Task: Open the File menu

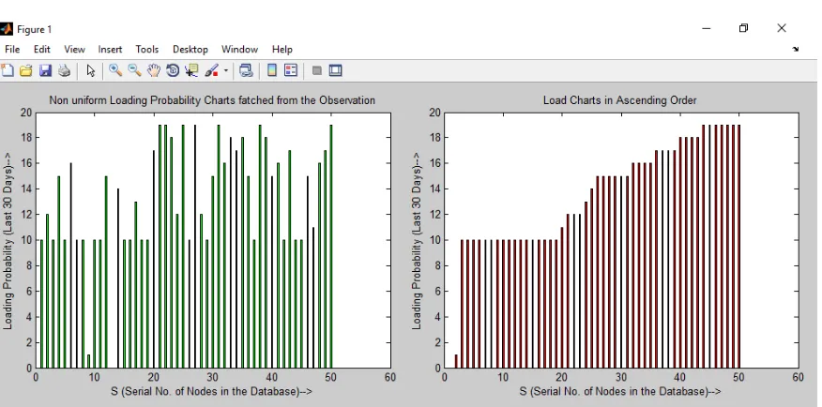Action: tap(12, 50)
